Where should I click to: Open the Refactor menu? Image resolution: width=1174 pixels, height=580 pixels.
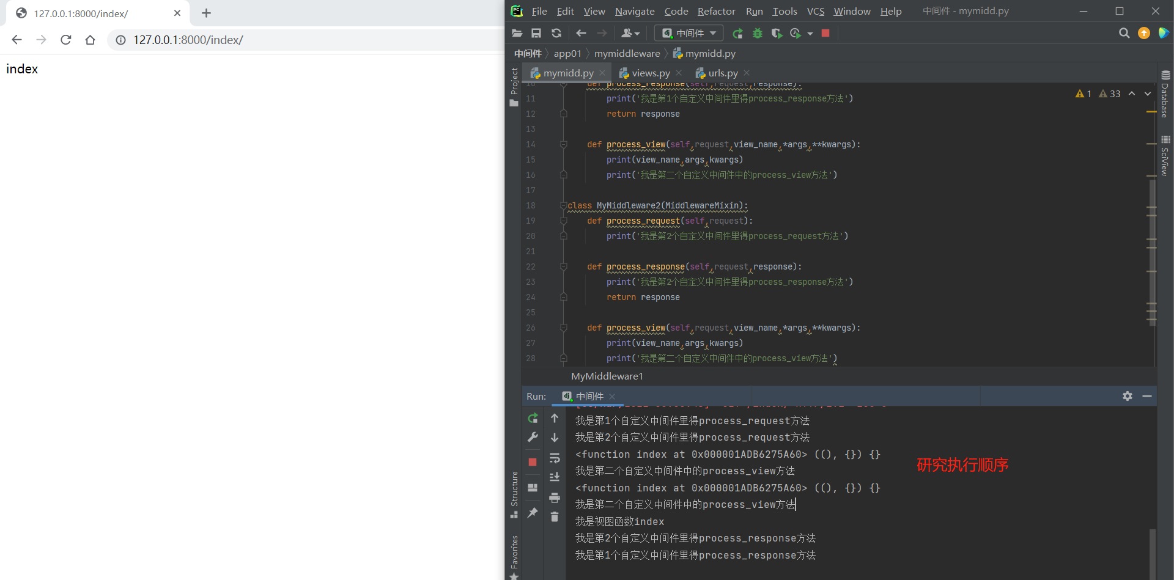(x=716, y=11)
